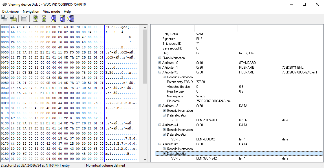Expand Attribute #1 FILENAME entry
The width and height of the screenshot is (324, 168).
tap(160, 68)
